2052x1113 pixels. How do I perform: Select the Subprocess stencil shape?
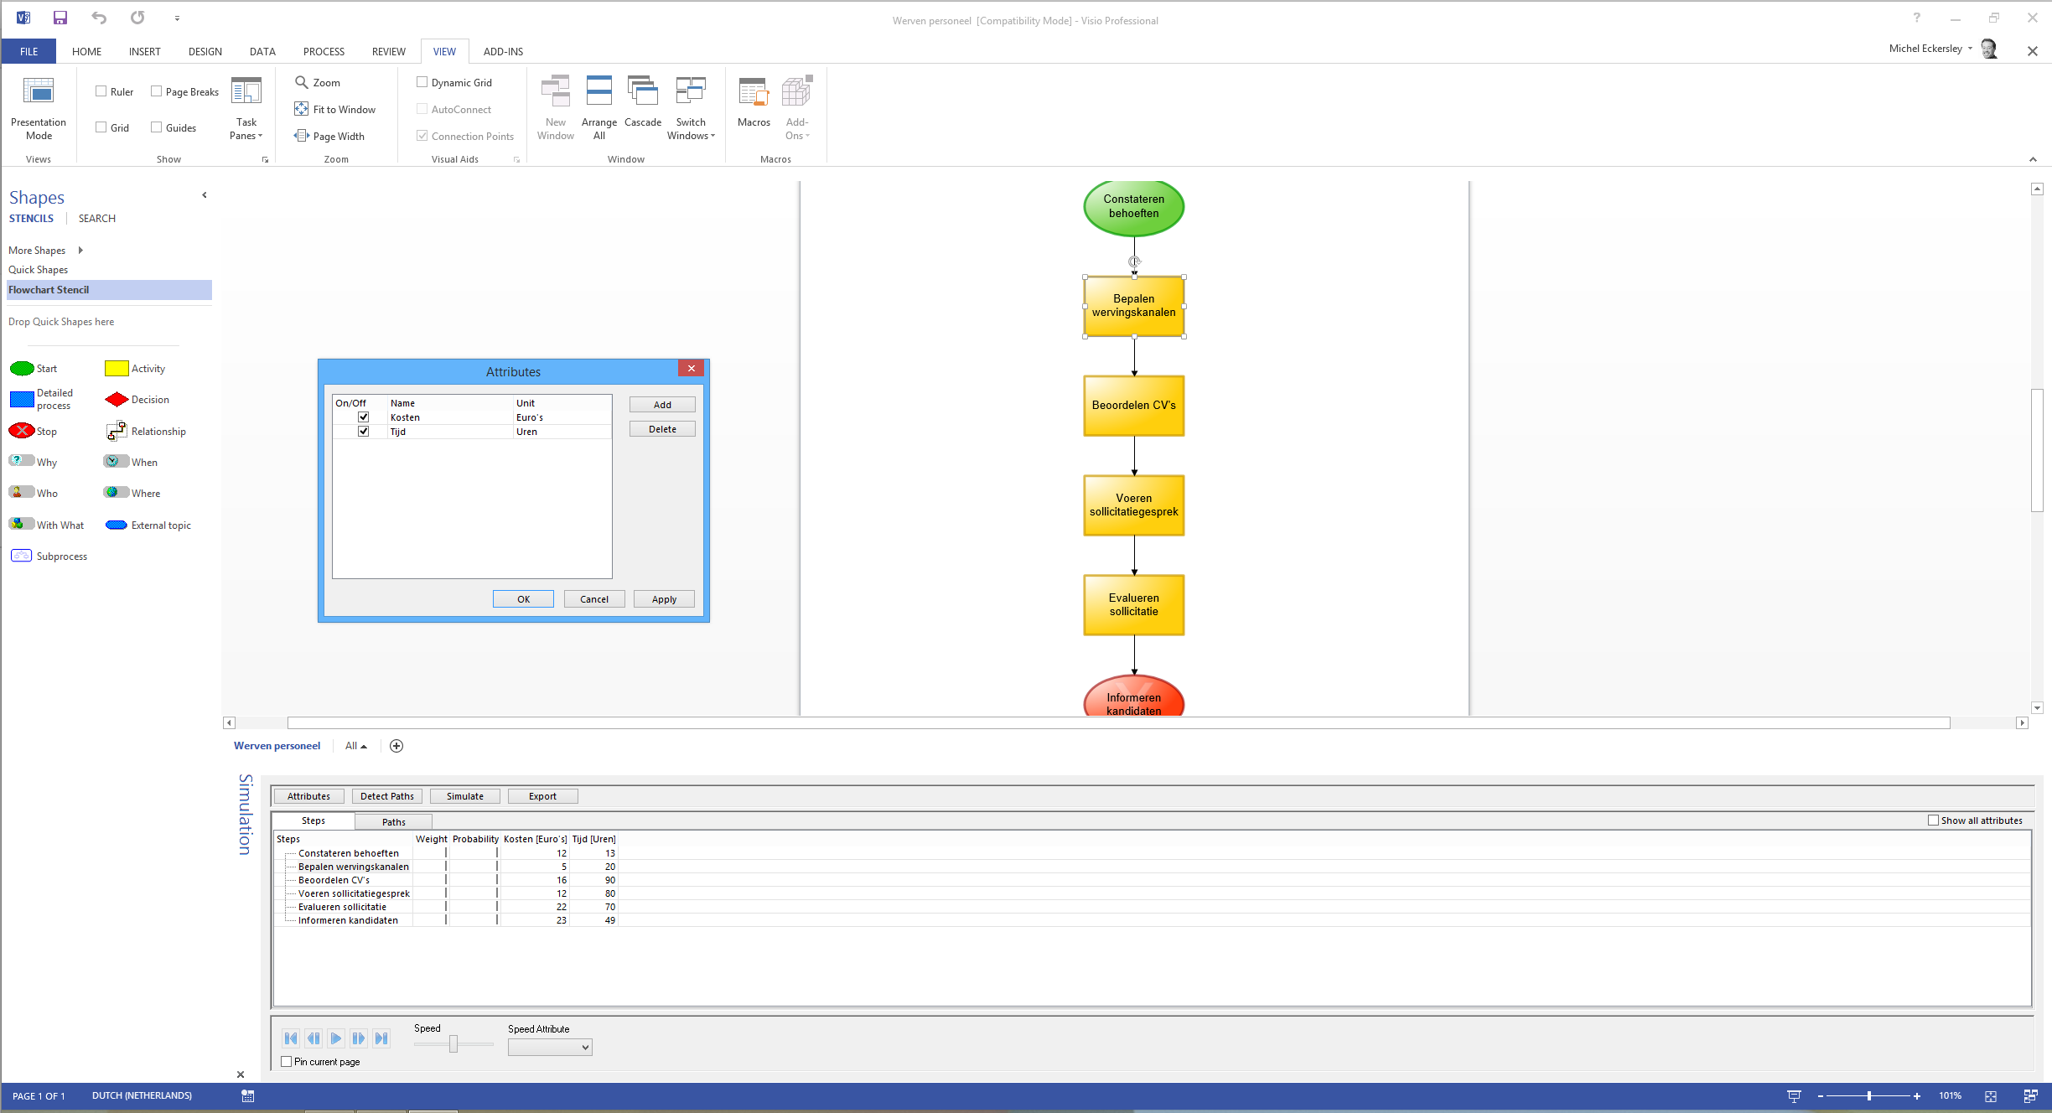22,556
